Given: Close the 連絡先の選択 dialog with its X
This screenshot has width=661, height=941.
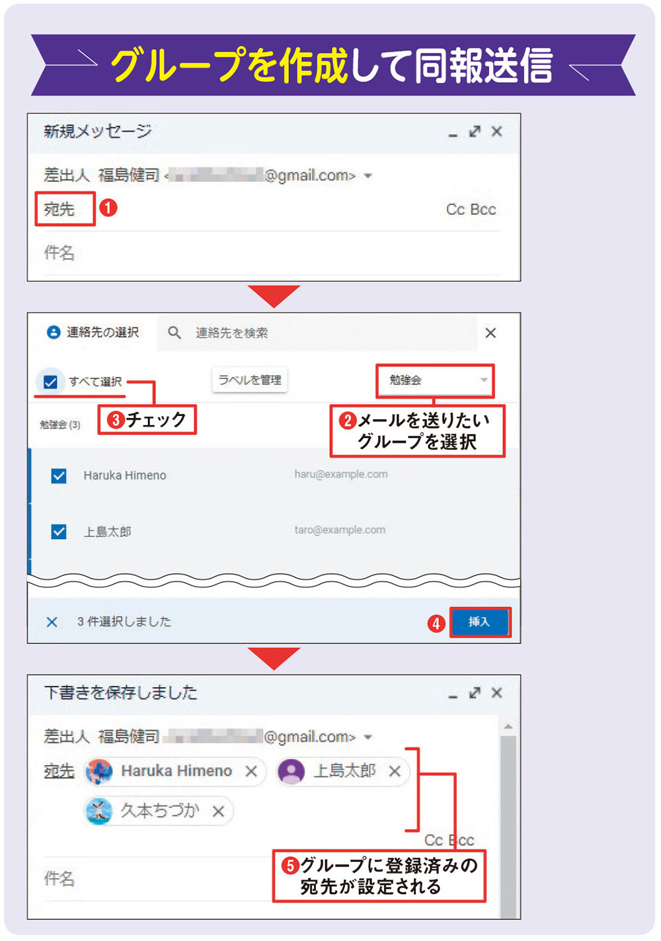Looking at the screenshot, I should (x=490, y=333).
